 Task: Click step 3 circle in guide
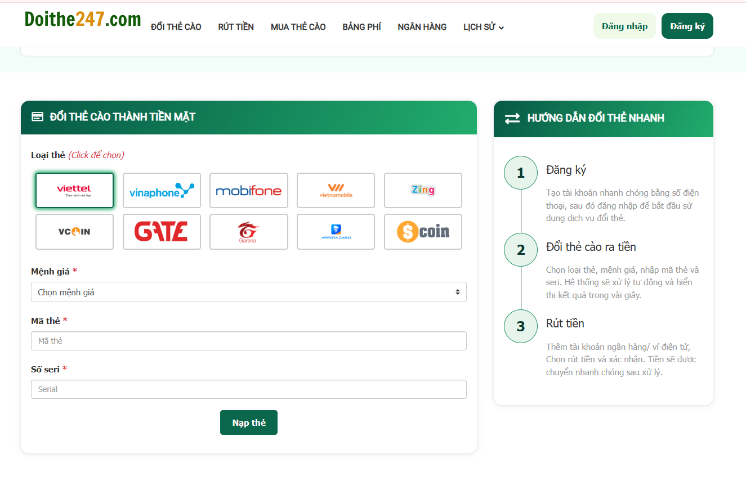(x=521, y=326)
